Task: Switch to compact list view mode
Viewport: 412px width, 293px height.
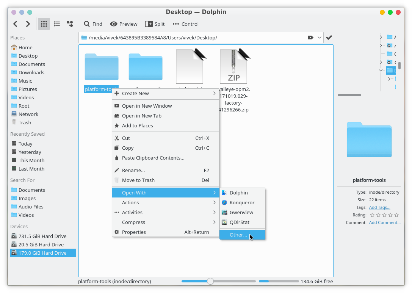Action: pos(57,24)
